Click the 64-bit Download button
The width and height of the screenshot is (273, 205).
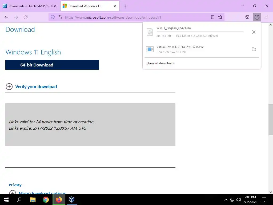coord(52,65)
